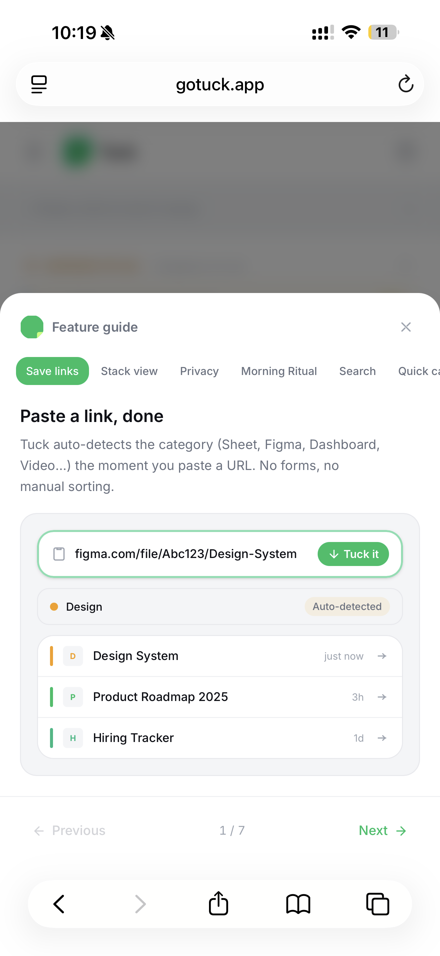This screenshot has width=440, height=956.
Task: Tap the Wi-Fi status icon
Action: [x=351, y=32]
